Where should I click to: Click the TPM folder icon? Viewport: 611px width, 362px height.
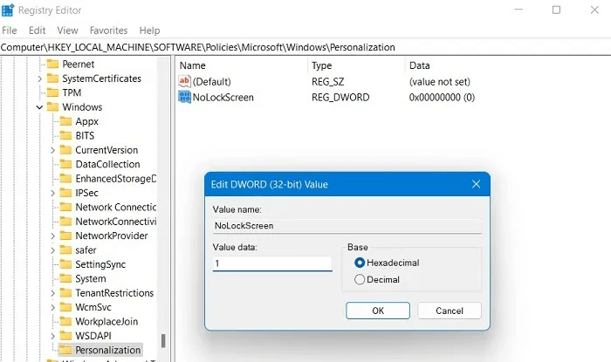coord(52,92)
